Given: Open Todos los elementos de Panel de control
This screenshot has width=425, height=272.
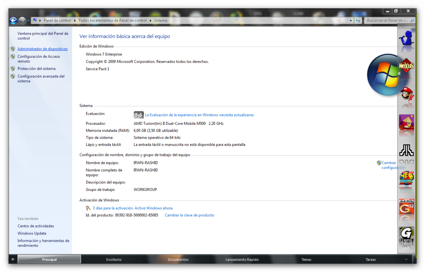Looking at the screenshot, I should [112, 20].
